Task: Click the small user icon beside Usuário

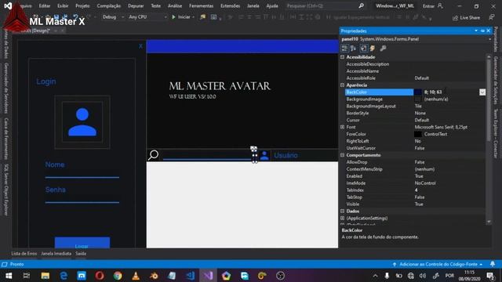Action: point(264,155)
